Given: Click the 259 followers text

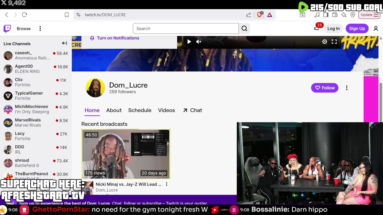Looking at the screenshot, I should [122, 92].
